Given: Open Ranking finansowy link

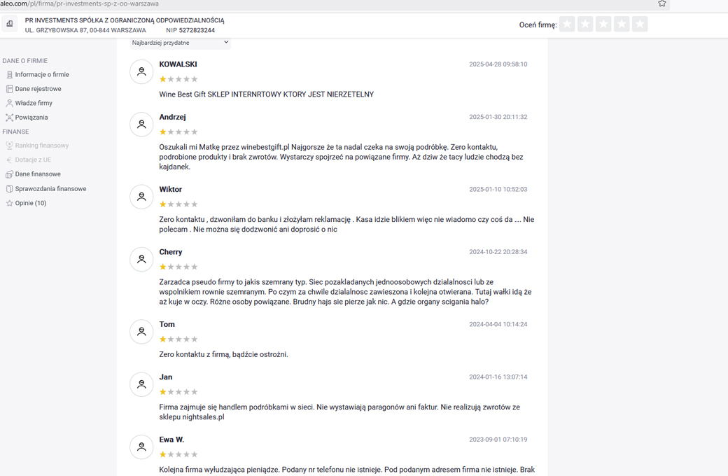Looking at the screenshot, I should pyautogui.click(x=42, y=146).
